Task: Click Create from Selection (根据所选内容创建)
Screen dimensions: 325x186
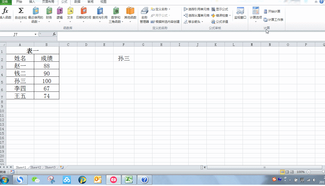Action: pos(165,22)
